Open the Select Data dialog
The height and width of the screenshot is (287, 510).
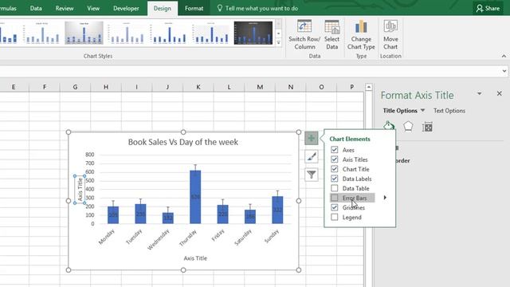tap(331, 34)
